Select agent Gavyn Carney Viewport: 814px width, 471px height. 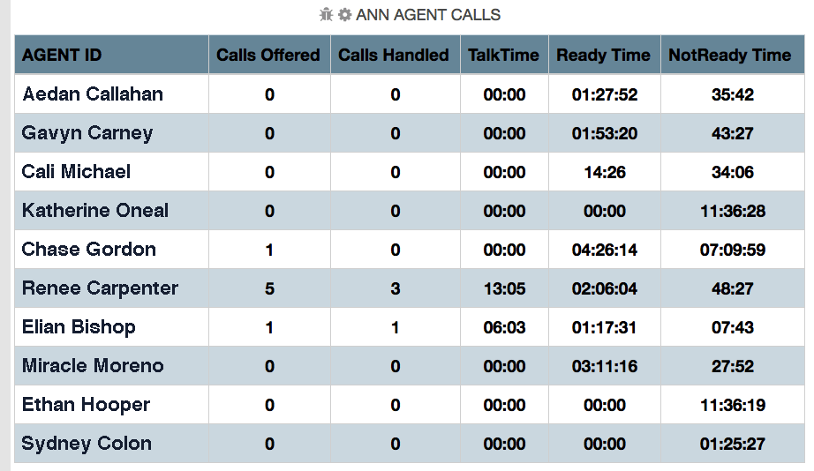tap(87, 133)
